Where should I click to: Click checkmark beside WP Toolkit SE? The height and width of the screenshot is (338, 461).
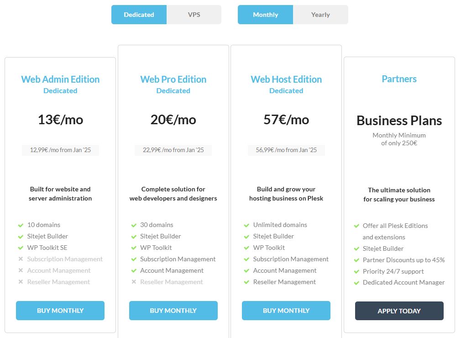[x=21, y=248]
